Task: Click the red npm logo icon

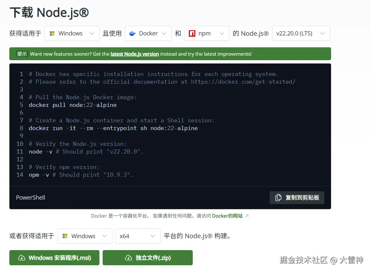Action: pos(192,33)
